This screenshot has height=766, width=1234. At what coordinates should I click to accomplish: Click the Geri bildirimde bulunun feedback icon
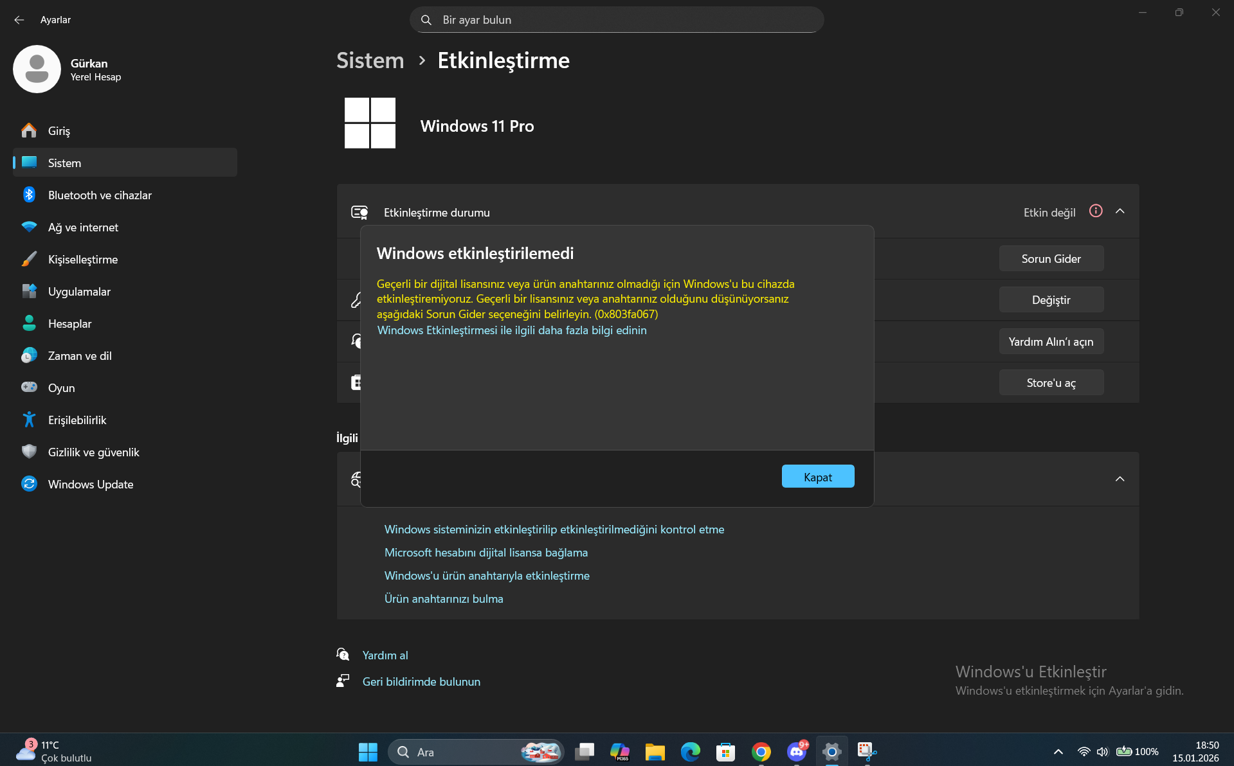click(343, 681)
